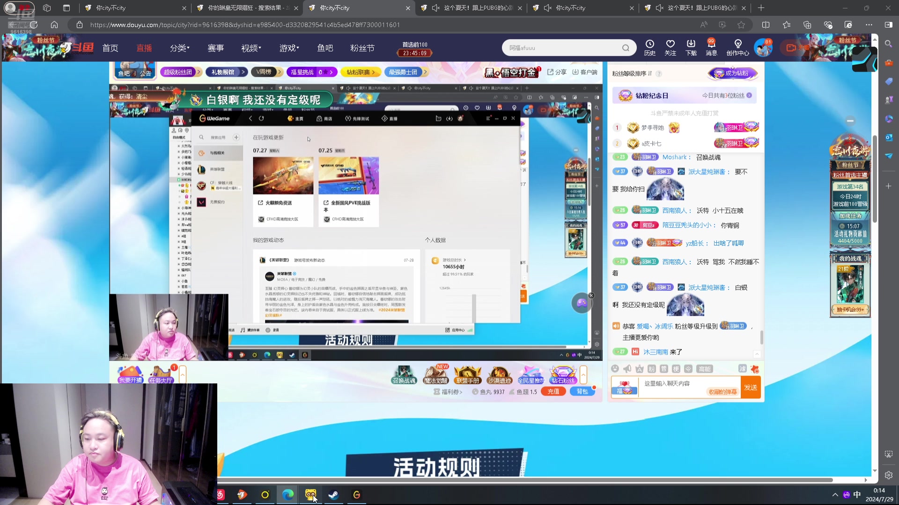Screen dimensions: 899x505
Task: Open Microsoft Edge from the taskbar
Action: [287, 495]
